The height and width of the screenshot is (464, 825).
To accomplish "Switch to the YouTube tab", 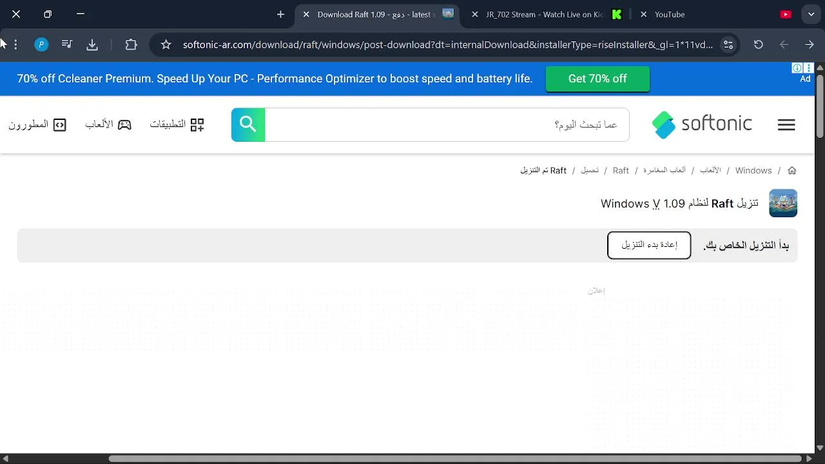I will pyautogui.click(x=715, y=14).
